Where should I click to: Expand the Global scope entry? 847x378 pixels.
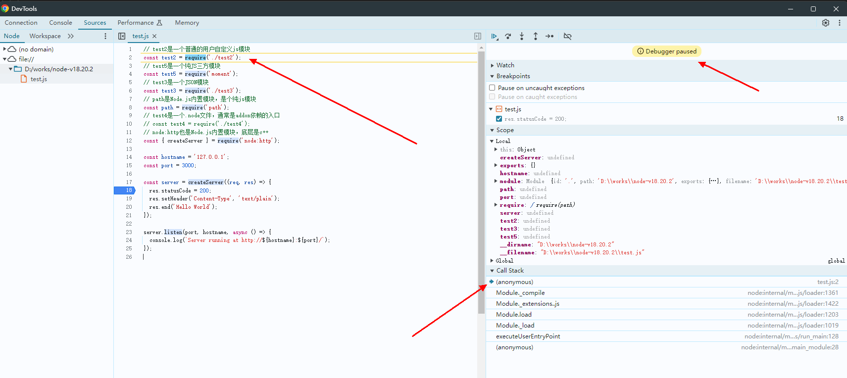click(504, 261)
